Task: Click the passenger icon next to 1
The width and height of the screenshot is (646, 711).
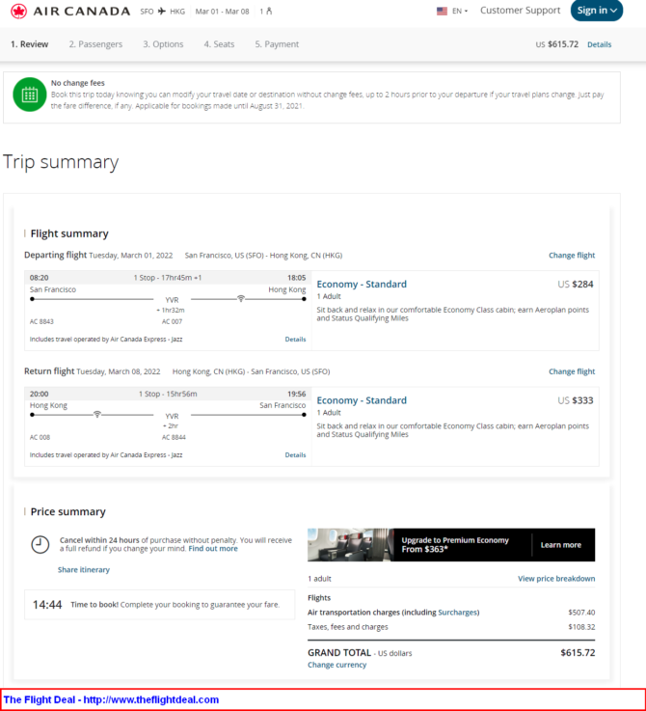Action: pyautogui.click(x=269, y=12)
